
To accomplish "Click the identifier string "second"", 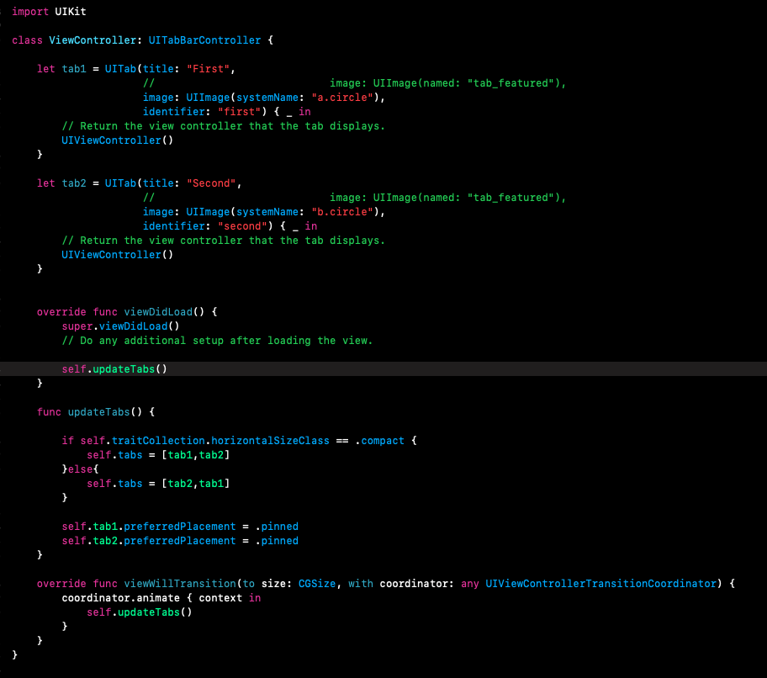I will pyautogui.click(x=242, y=226).
